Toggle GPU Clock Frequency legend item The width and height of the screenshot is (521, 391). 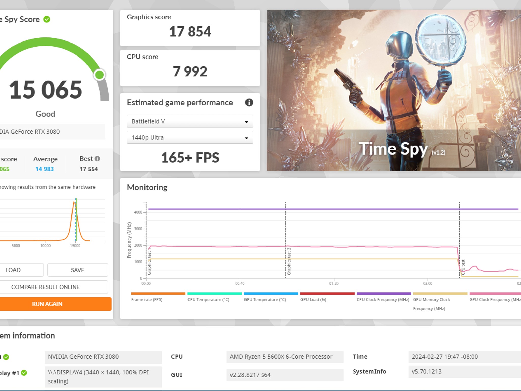pos(495,297)
